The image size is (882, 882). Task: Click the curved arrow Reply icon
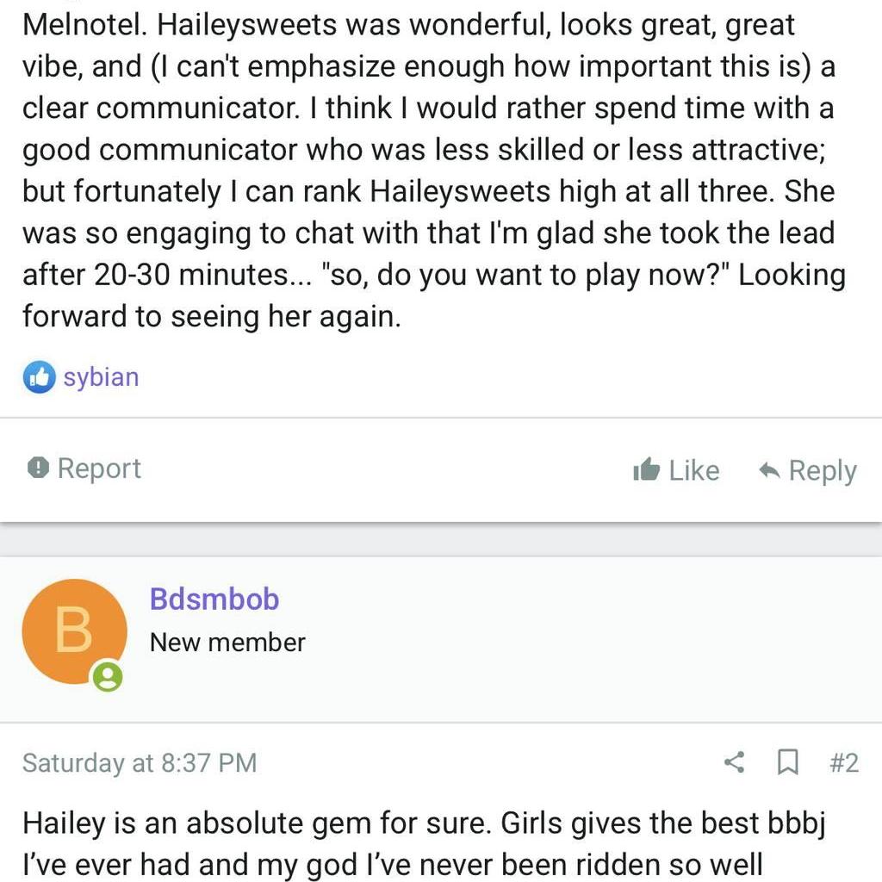point(769,470)
